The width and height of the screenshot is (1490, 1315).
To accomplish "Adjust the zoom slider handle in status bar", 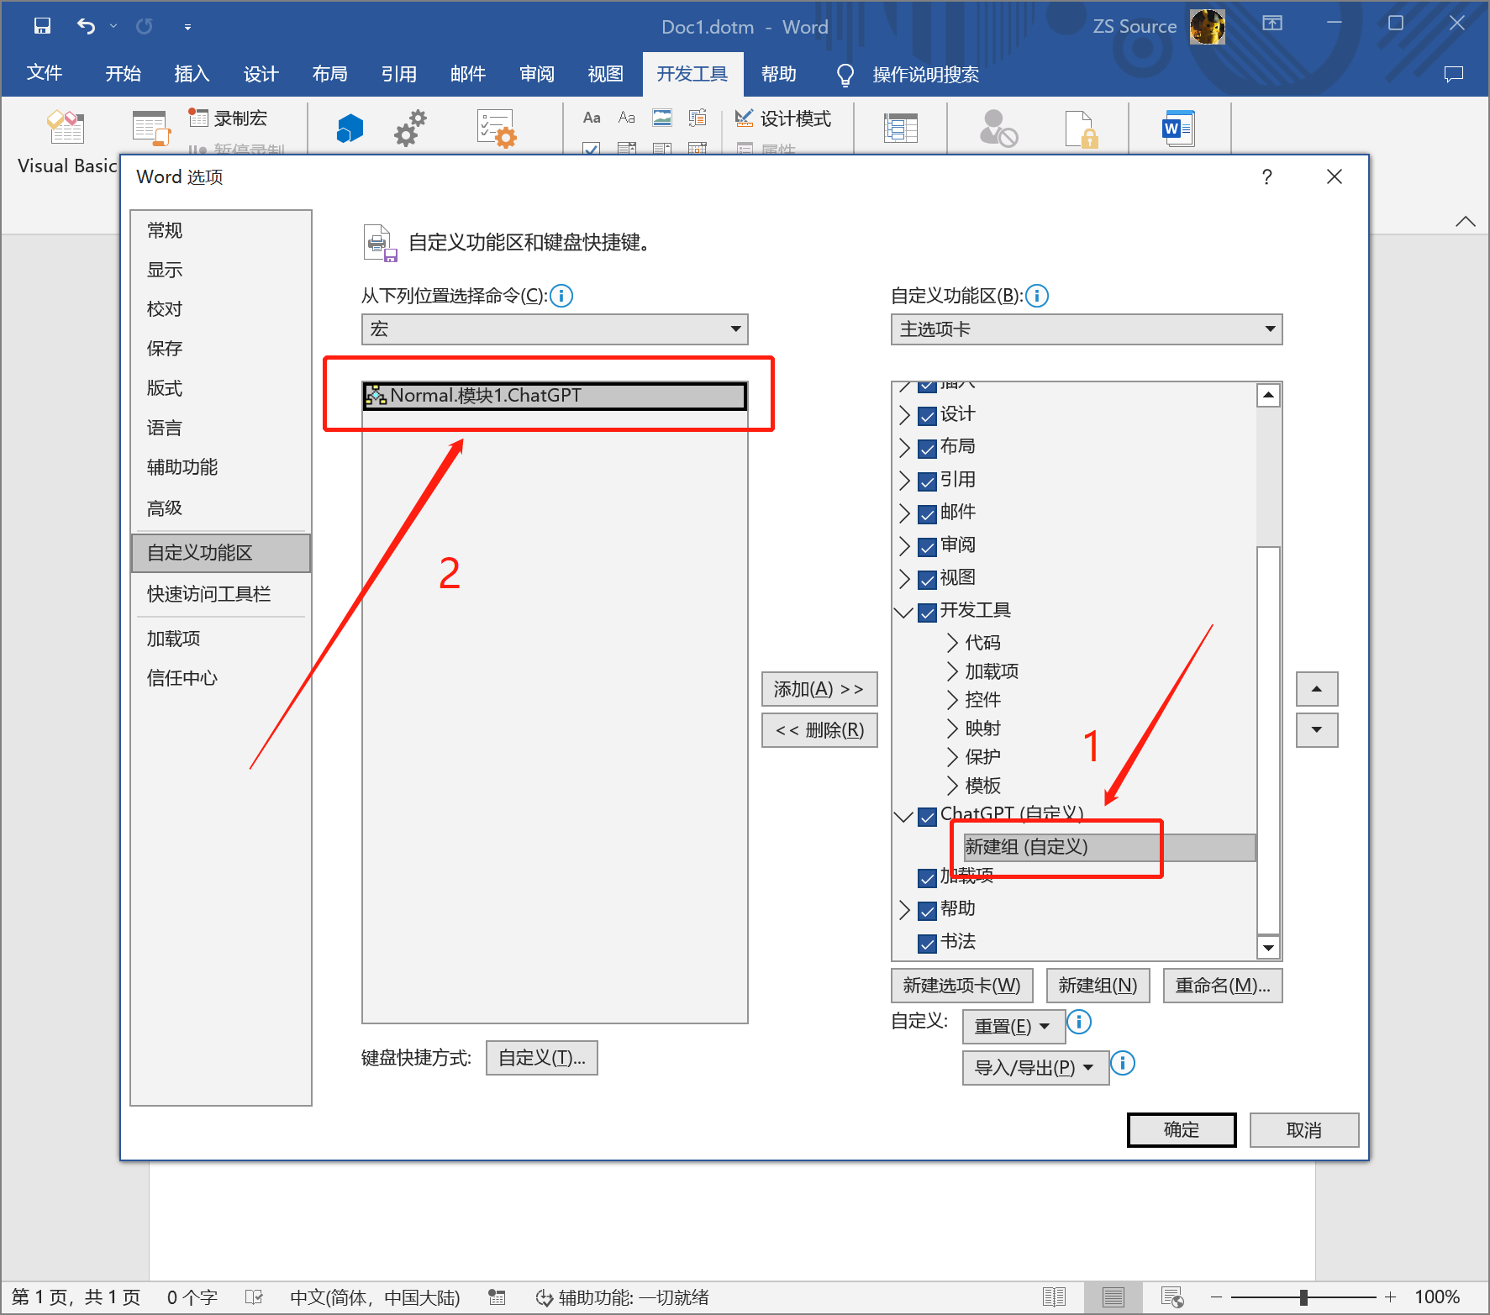I will coord(1303,1297).
